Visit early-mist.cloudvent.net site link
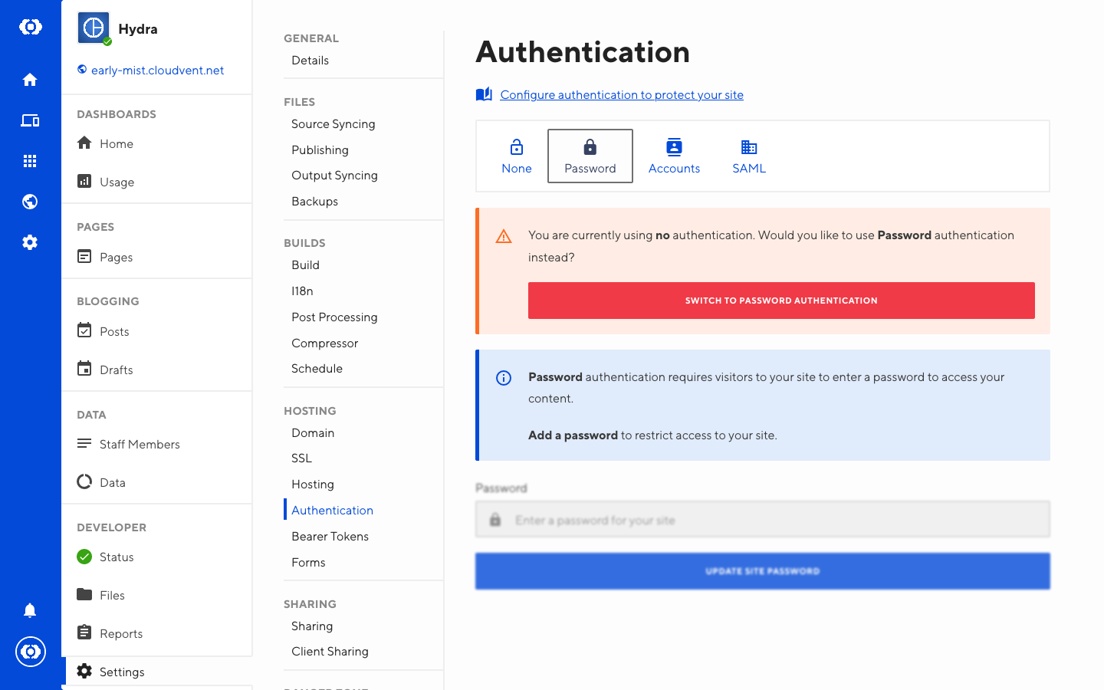The width and height of the screenshot is (1104, 690). [x=158, y=71]
